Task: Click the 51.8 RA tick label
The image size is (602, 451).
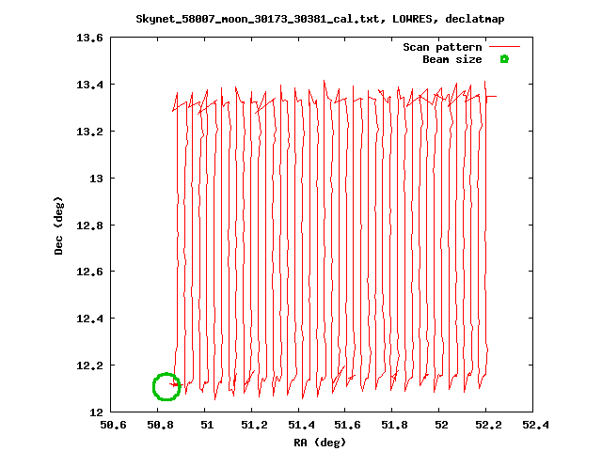Action: pyautogui.click(x=394, y=425)
